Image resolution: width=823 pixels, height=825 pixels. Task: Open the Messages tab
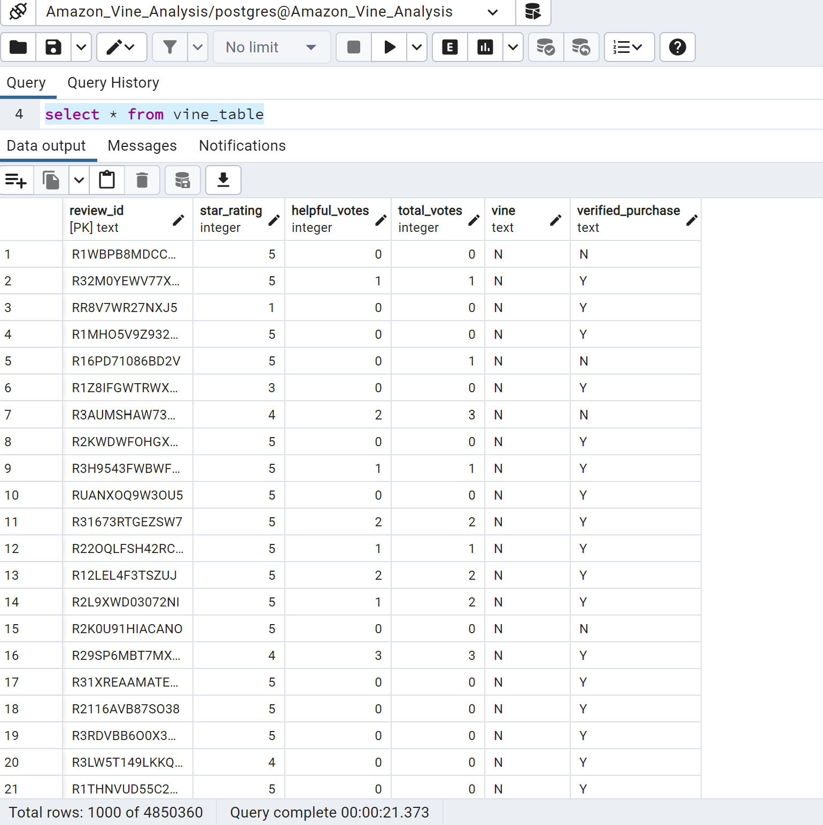point(142,145)
